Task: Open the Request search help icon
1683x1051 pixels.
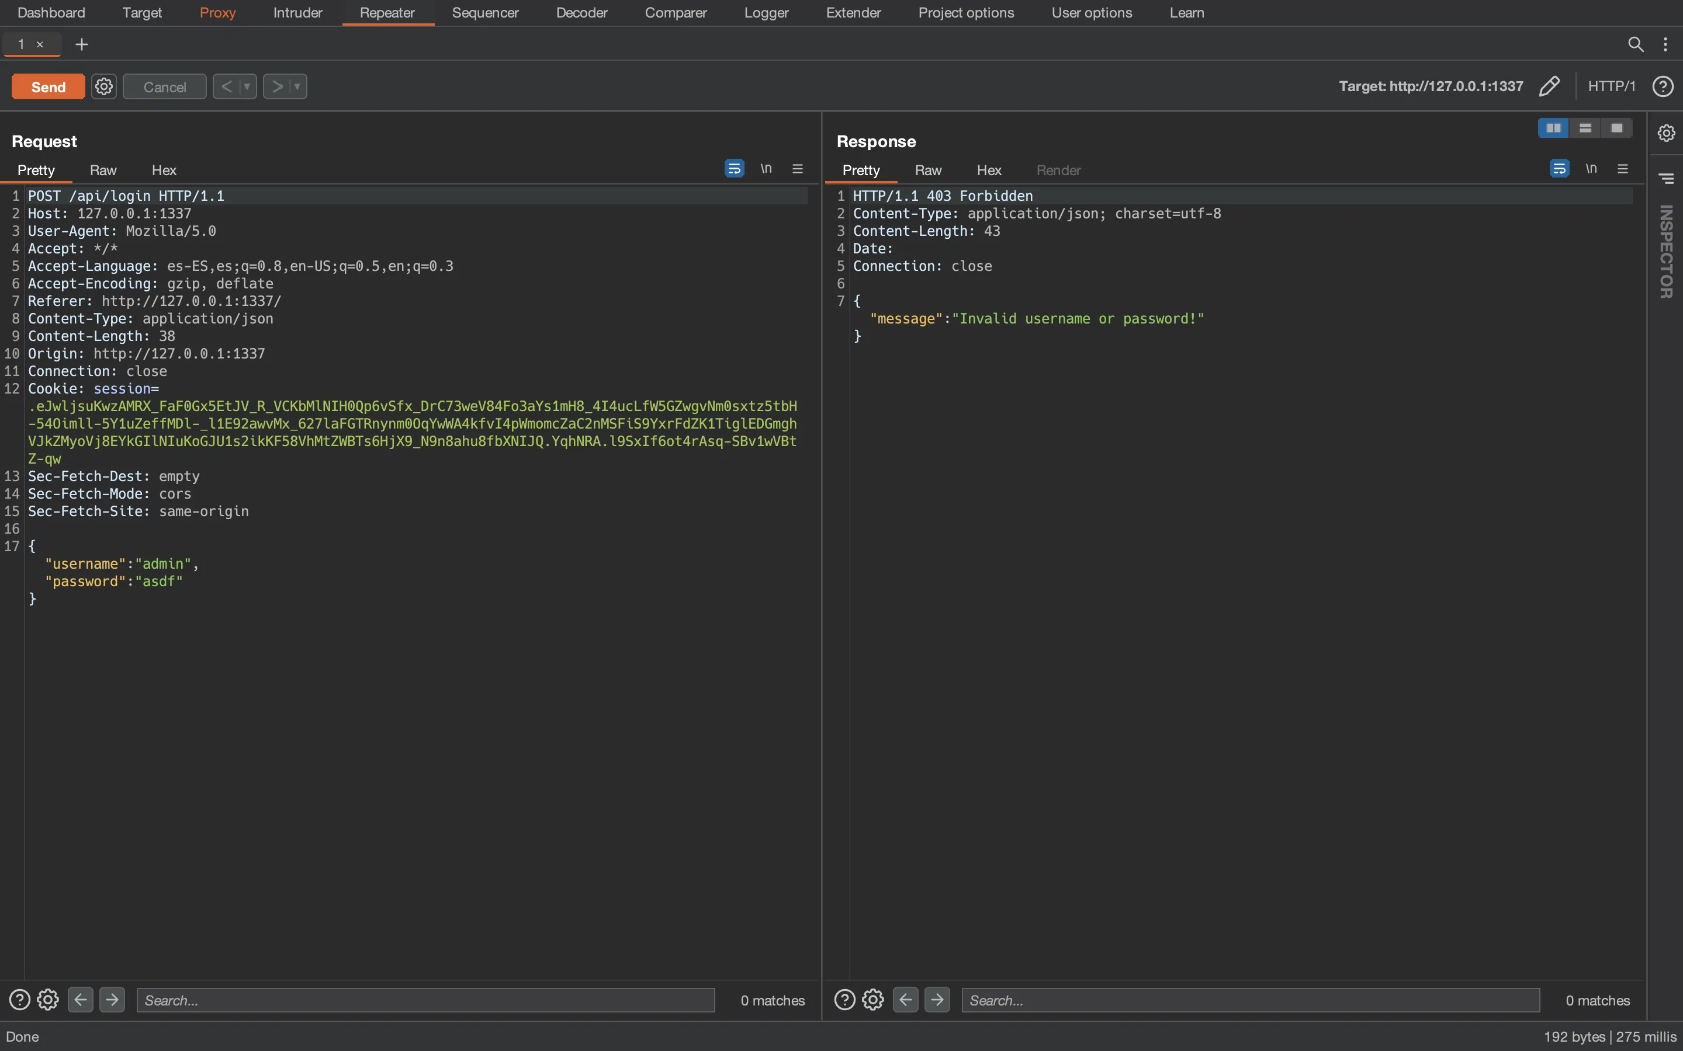Action: (19, 1000)
